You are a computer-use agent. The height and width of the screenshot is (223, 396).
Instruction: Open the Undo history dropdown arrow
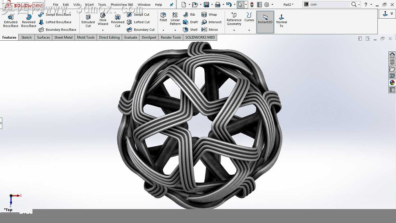(x=234, y=5)
